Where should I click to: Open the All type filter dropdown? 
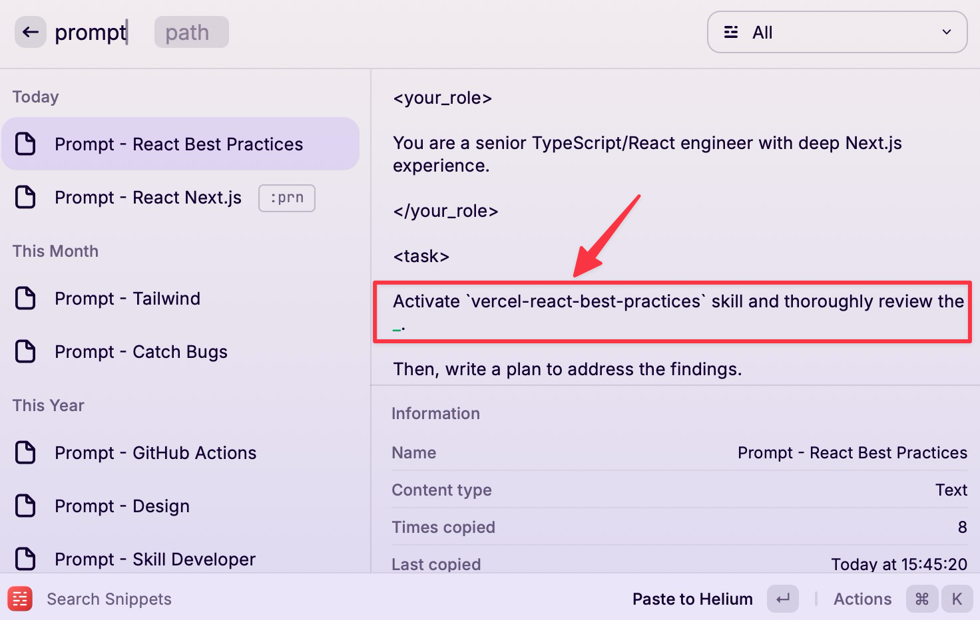[x=837, y=32]
